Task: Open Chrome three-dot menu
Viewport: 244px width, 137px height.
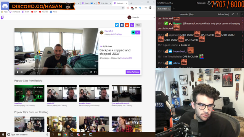Action: [x=154, y=8]
